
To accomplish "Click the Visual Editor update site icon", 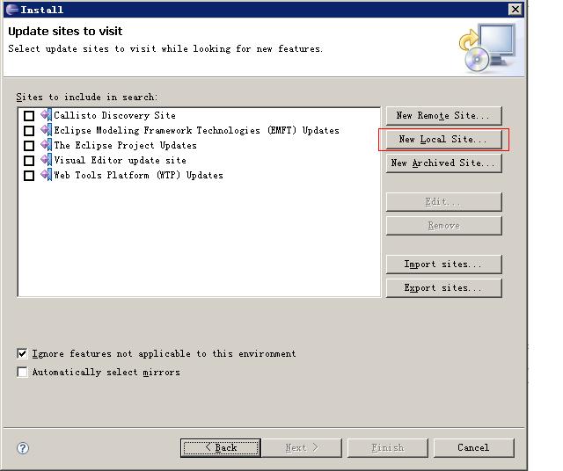I will tap(47, 160).
